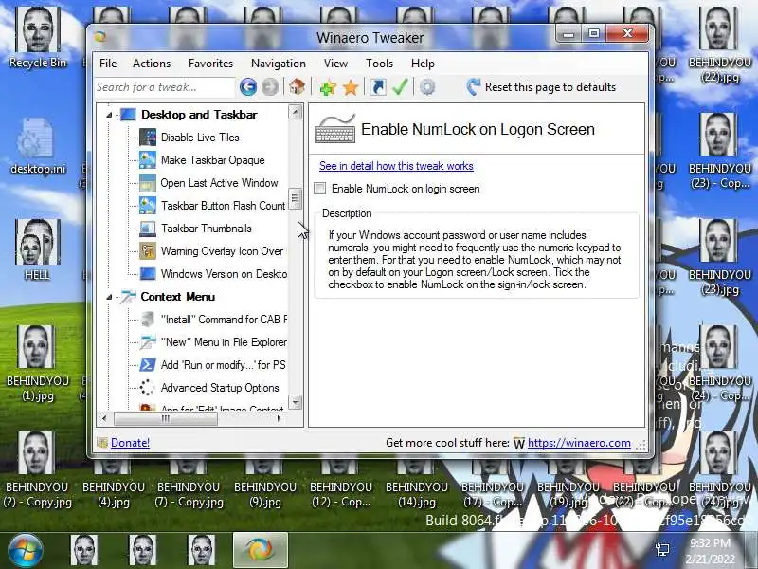Viewport: 758px width, 569px height.
Task: Select the HELL desktop icon
Action: 37,250
